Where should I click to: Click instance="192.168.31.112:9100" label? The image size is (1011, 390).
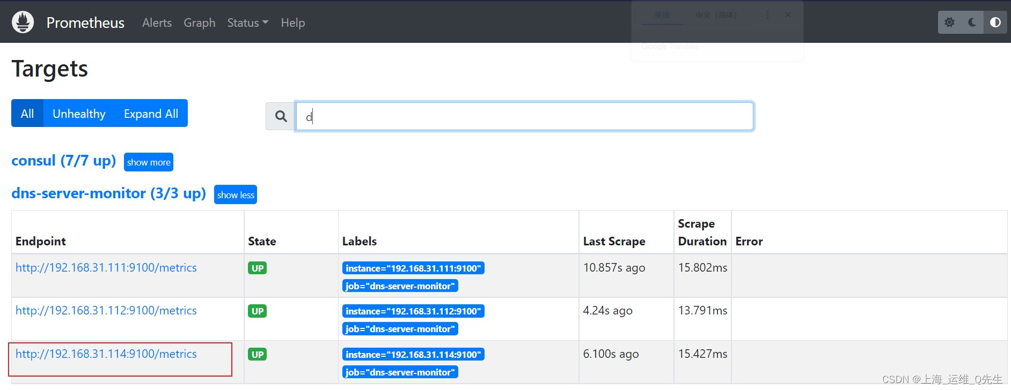tap(413, 311)
